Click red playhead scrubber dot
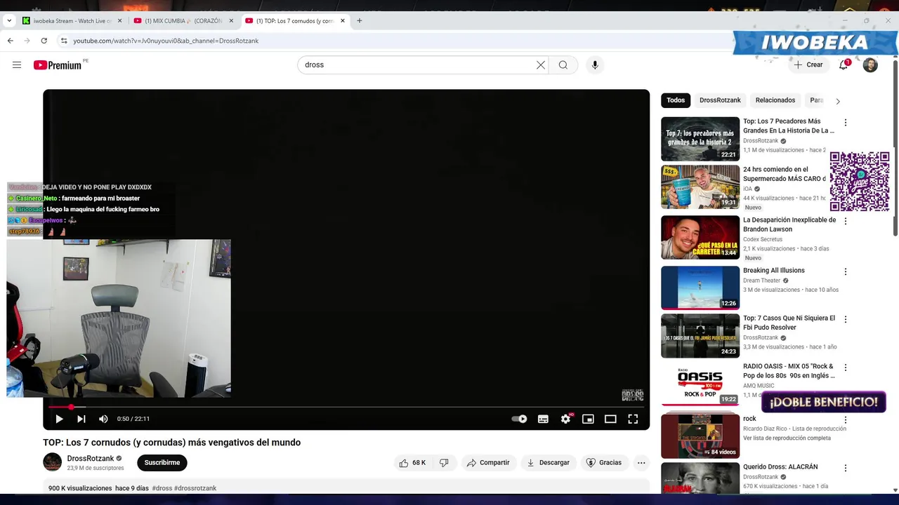The image size is (899, 505). click(71, 407)
